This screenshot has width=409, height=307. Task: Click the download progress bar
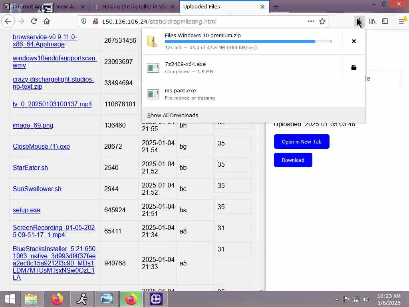pyautogui.click(x=248, y=42)
